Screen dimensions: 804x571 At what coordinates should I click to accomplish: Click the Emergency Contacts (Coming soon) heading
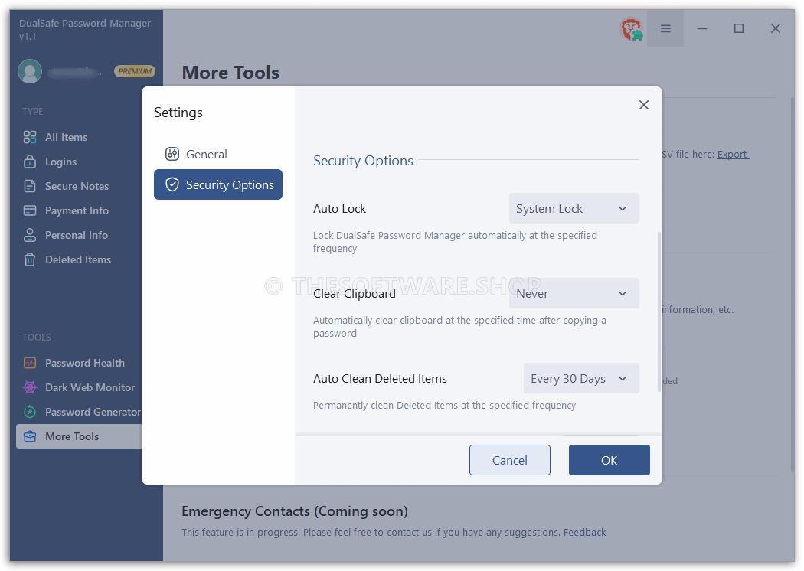(295, 511)
